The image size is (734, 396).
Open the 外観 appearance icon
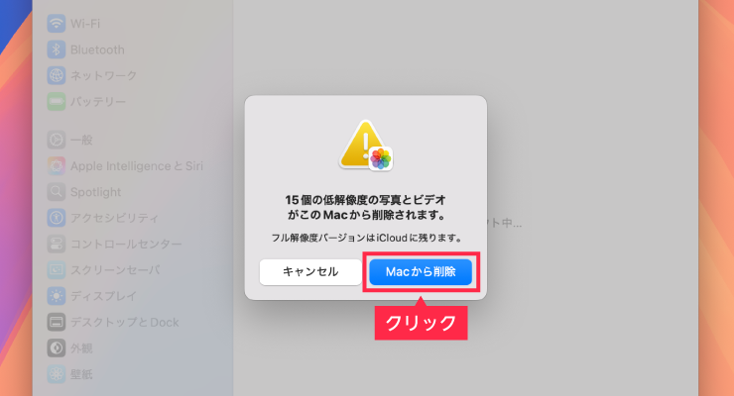(57, 348)
